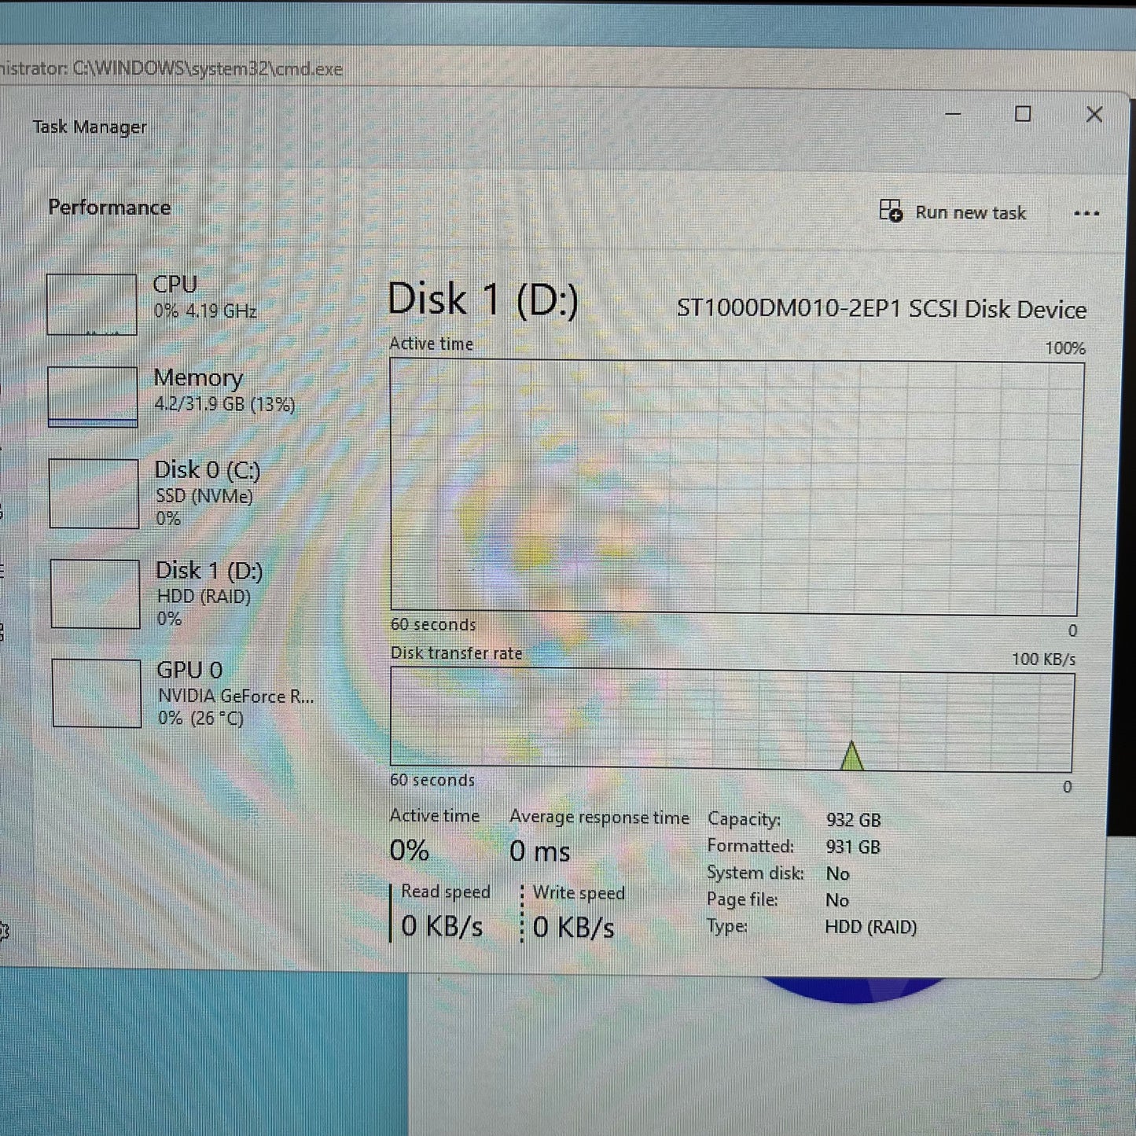Open the See more ellipsis menu

[1086, 212]
